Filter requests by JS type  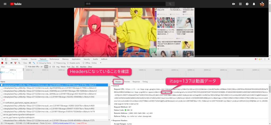tap(50, 67)
